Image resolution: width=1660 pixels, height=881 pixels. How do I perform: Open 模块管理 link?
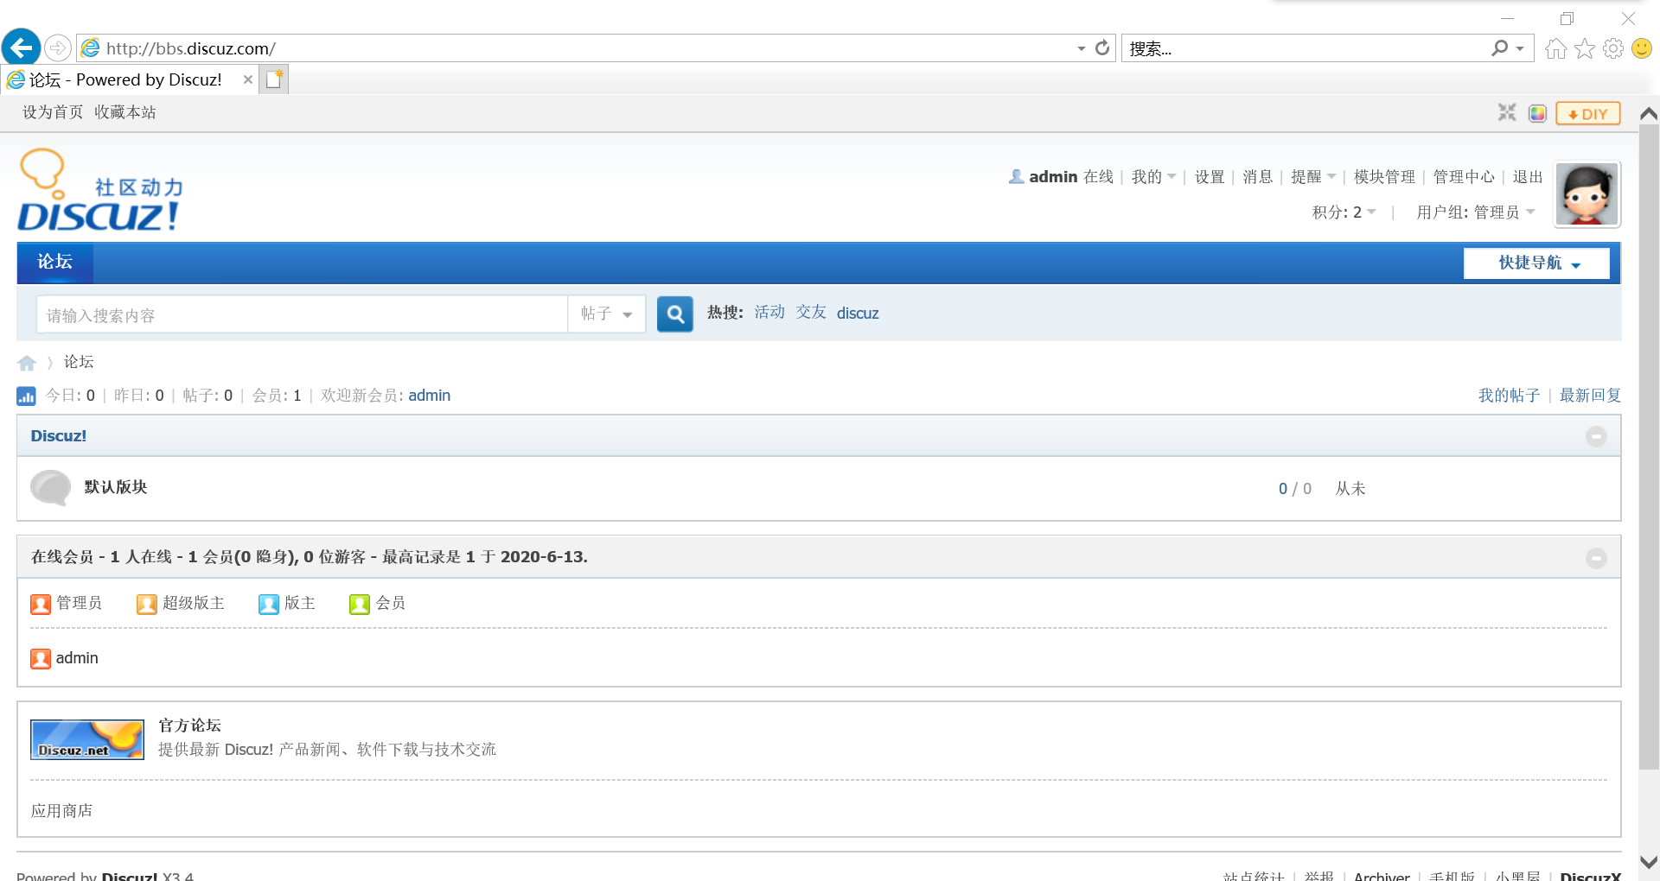1384,176
